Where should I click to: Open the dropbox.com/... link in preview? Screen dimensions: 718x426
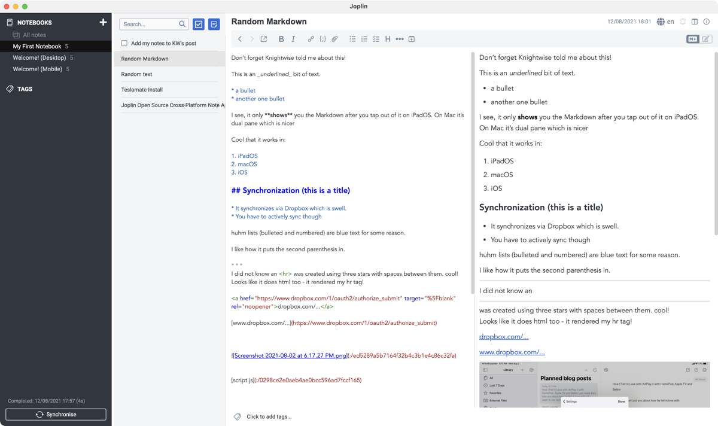504,337
